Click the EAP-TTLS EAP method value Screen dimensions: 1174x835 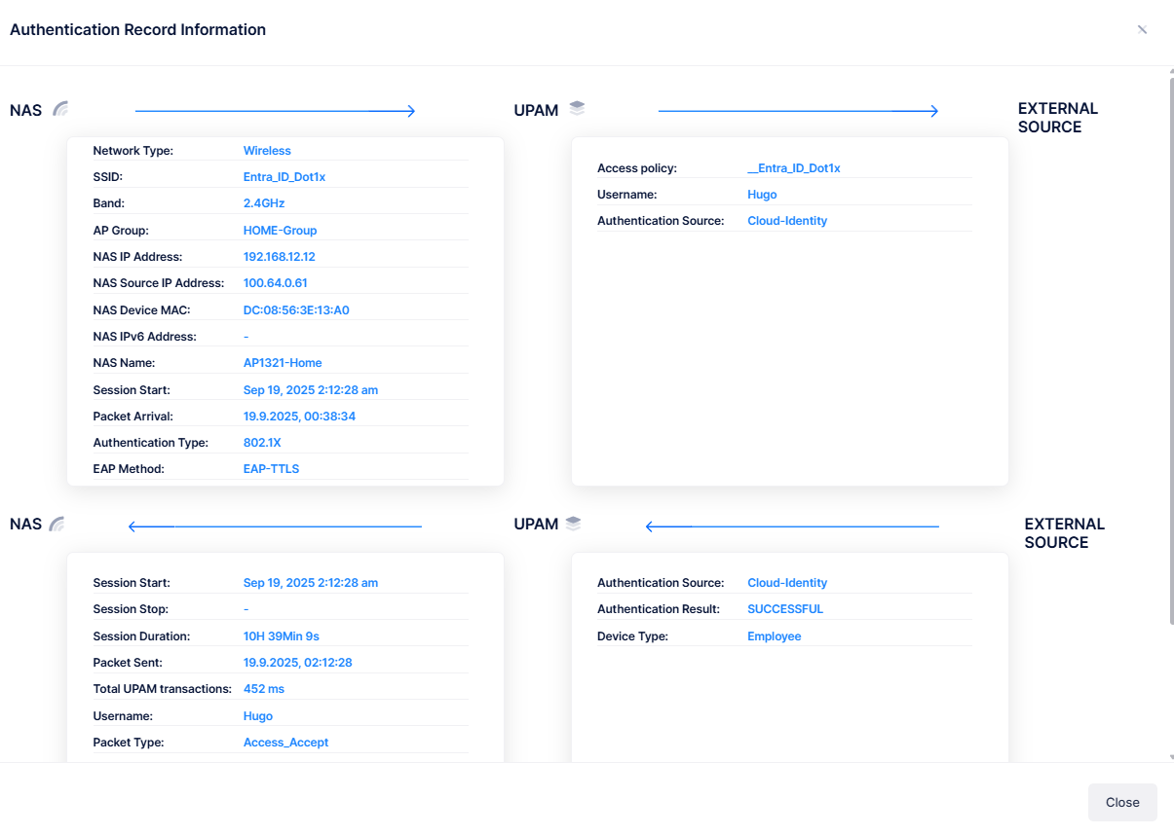[x=271, y=469]
